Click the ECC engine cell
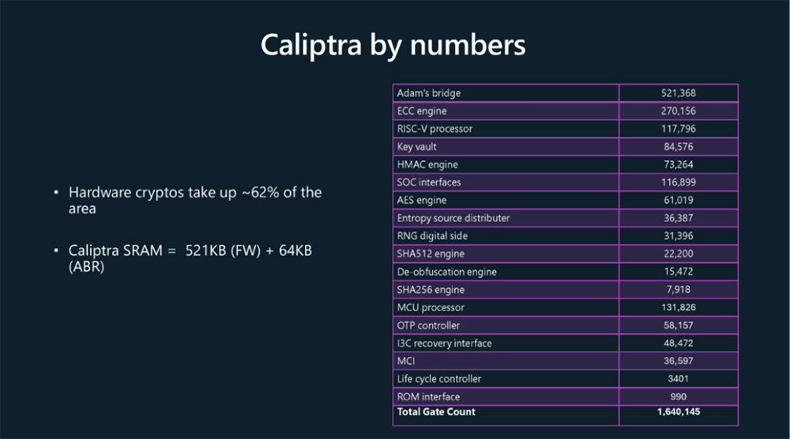This screenshot has width=790, height=439. 422,111
